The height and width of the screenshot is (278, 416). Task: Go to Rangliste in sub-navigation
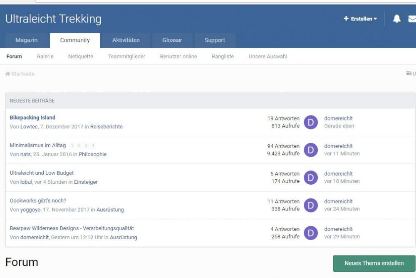(223, 57)
